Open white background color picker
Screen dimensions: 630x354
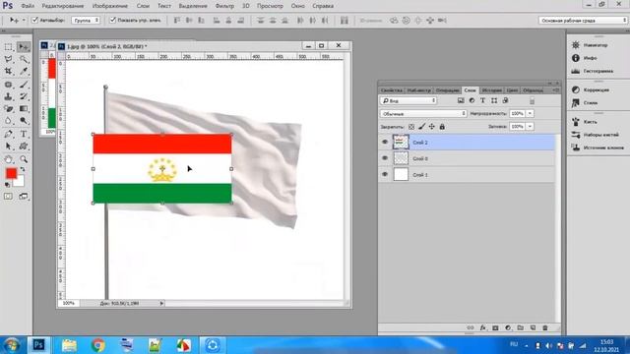pos(20,183)
